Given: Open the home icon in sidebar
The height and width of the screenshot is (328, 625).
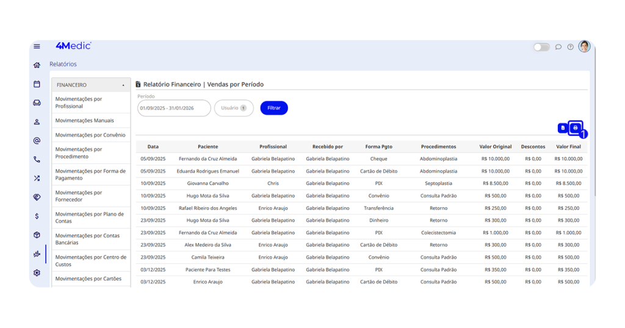Looking at the screenshot, I should [37, 65].
